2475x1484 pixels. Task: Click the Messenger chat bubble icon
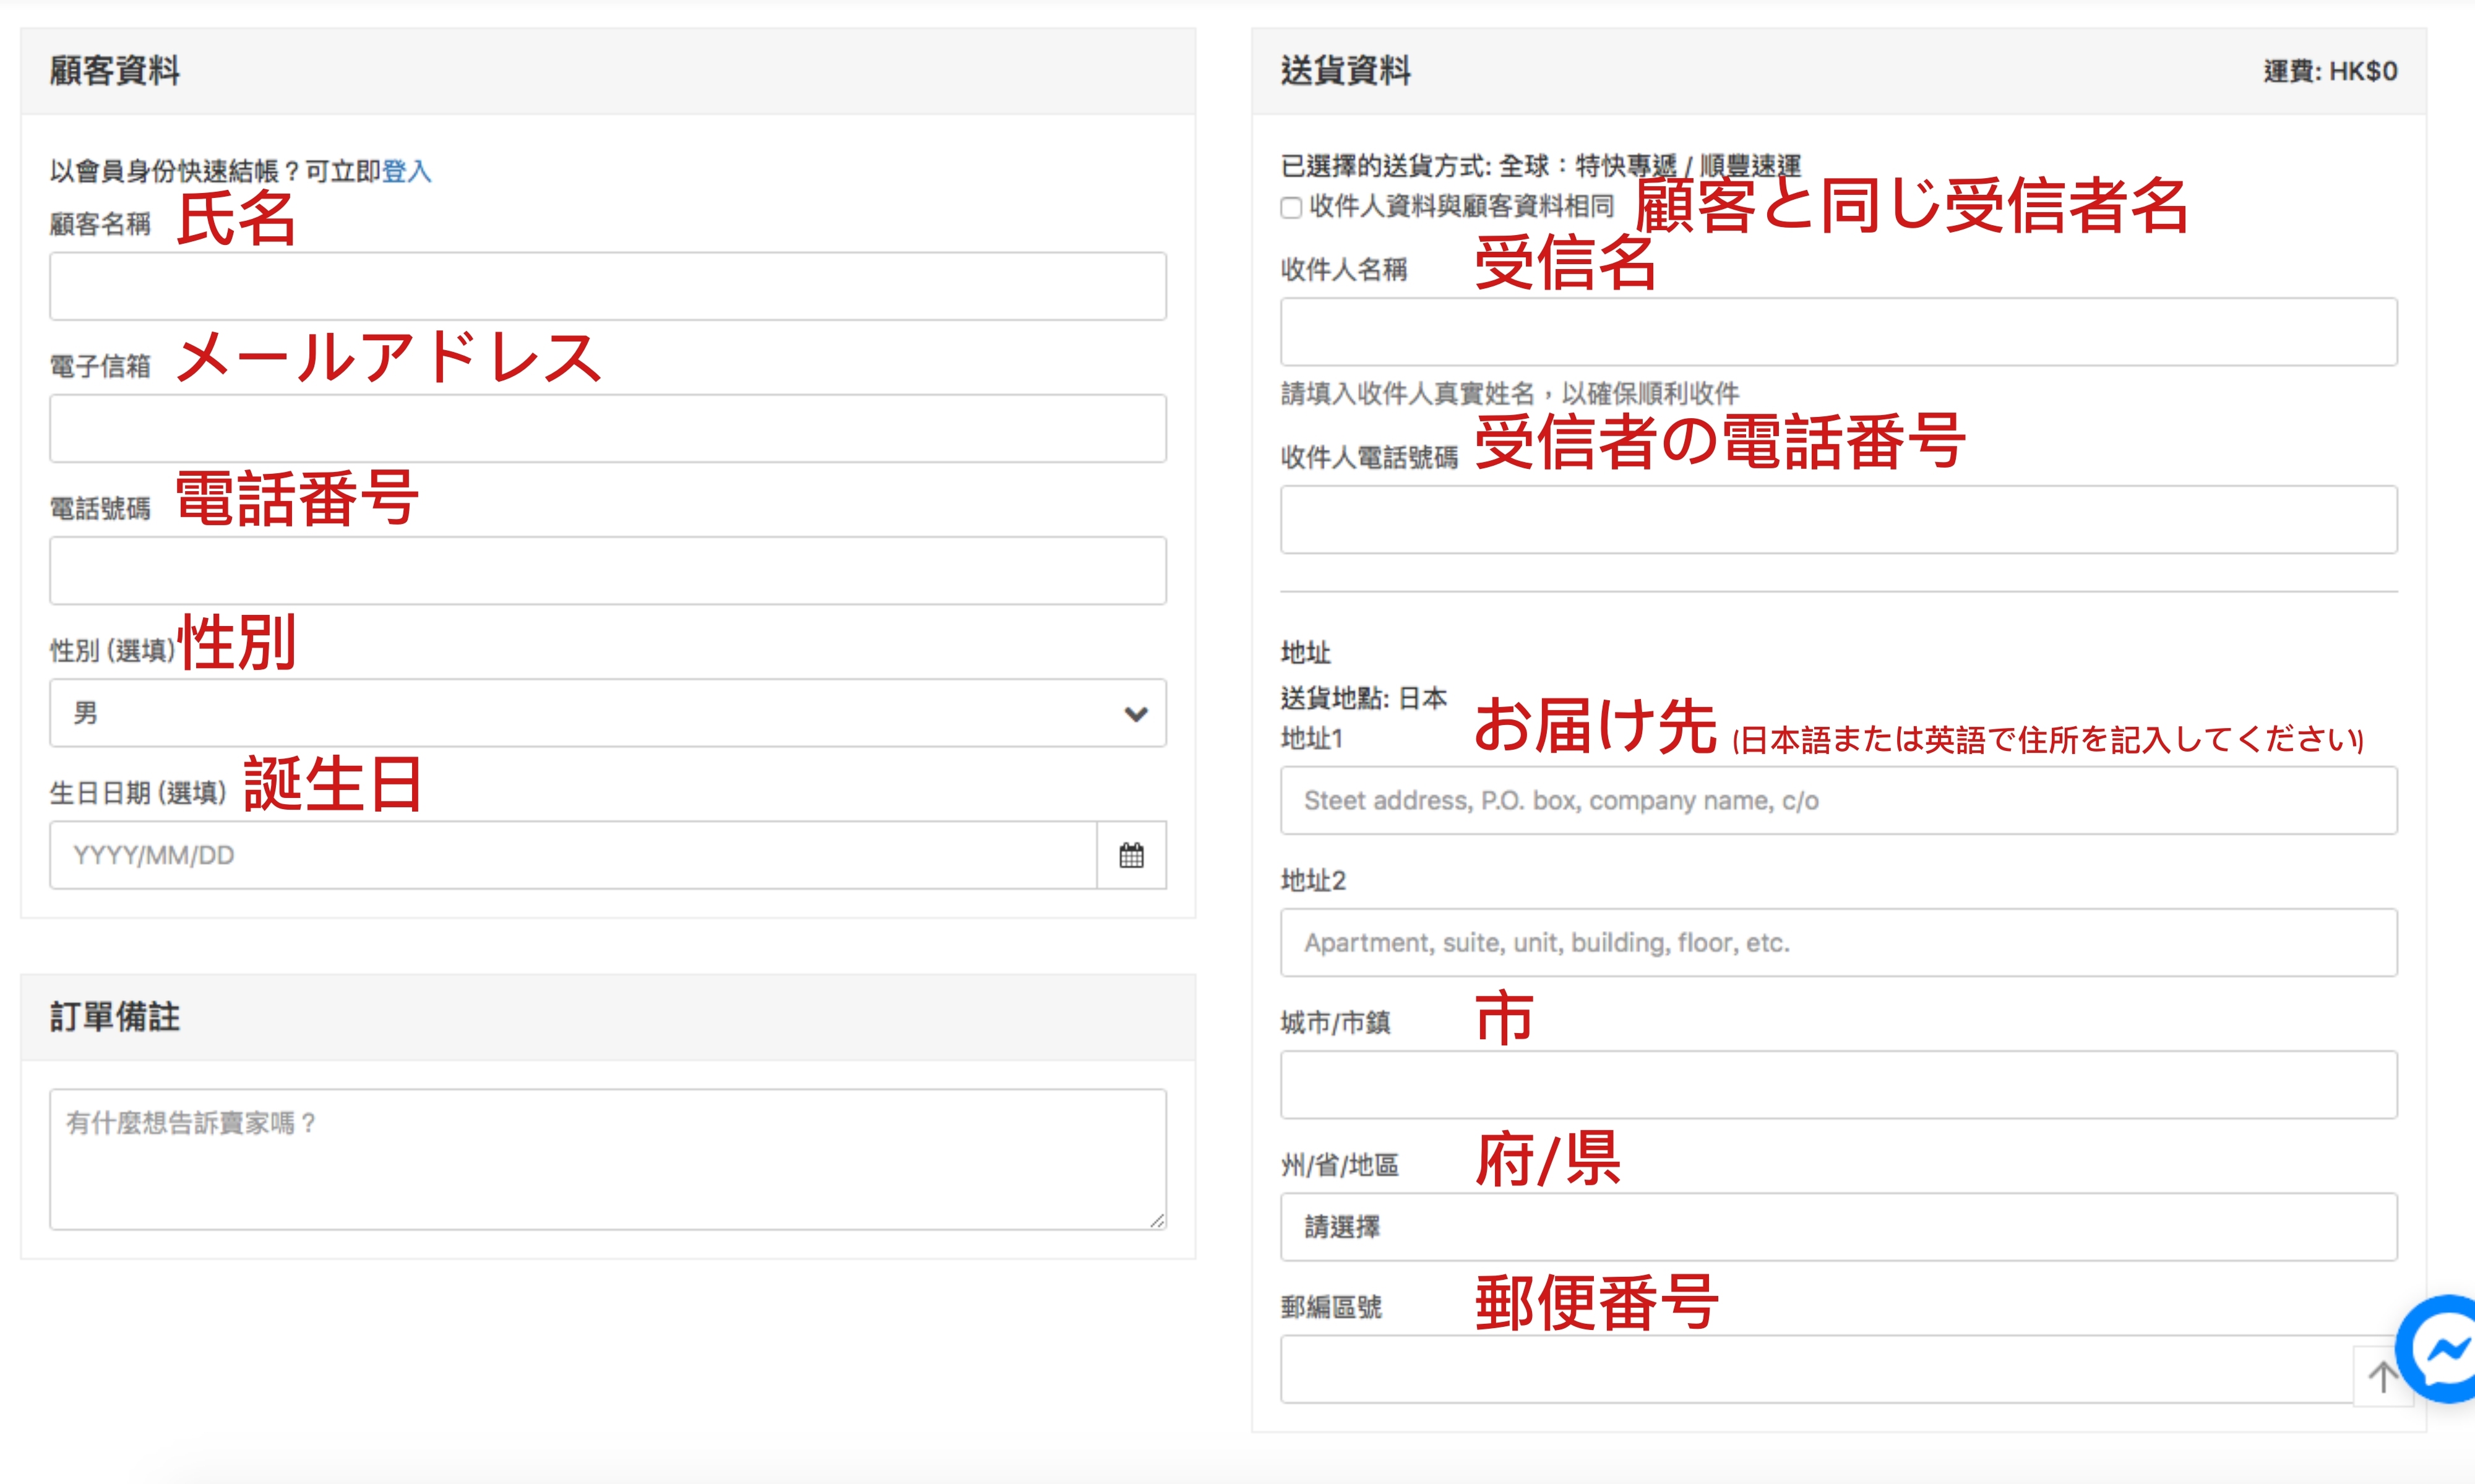point(2444,1350)
